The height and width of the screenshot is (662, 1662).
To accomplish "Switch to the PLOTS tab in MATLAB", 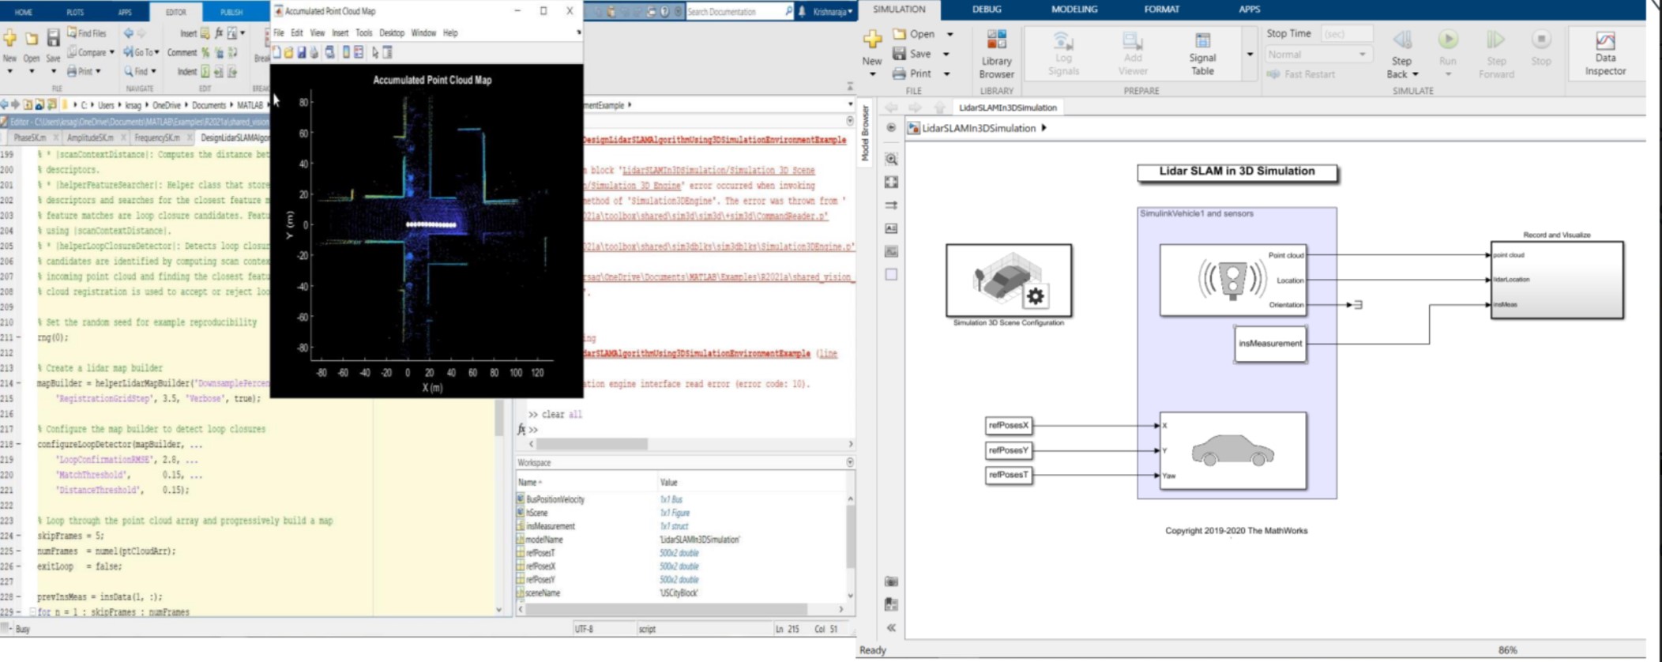I will click(x=75, y=12).
